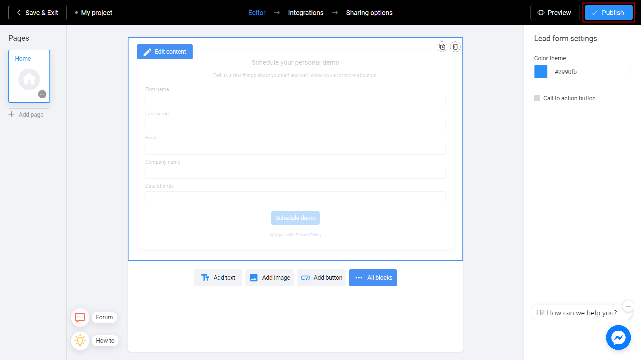
Task: Minimize the help chat bubble
Action: tap(628, 306)
